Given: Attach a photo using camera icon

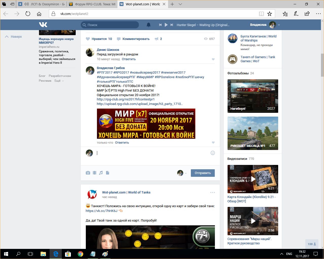Looking at the screenshot, I should click(88, 173).
